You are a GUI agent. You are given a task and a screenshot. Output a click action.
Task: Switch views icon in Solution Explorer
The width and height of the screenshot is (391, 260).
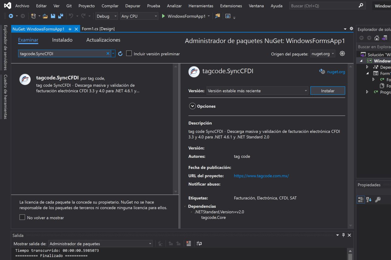click(385, 38)
